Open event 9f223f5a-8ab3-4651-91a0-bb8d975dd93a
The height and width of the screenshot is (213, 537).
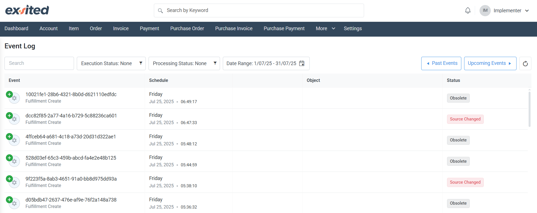click(71, 179)
